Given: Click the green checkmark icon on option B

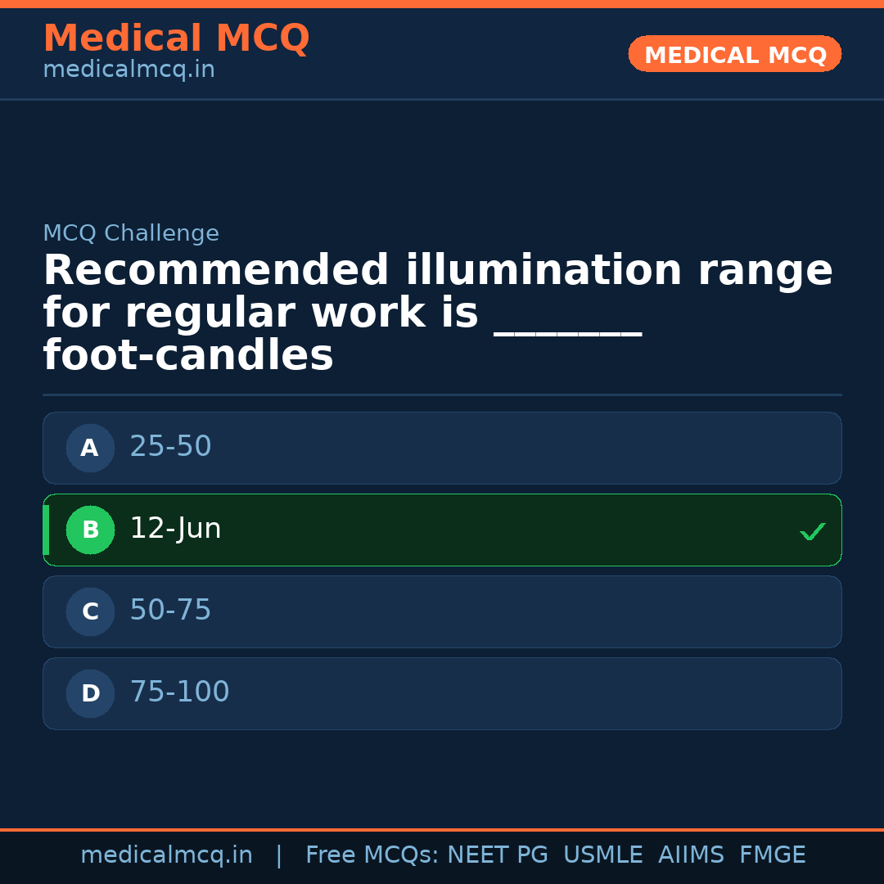Looking at the screenshot, I should tap(813, 531).
